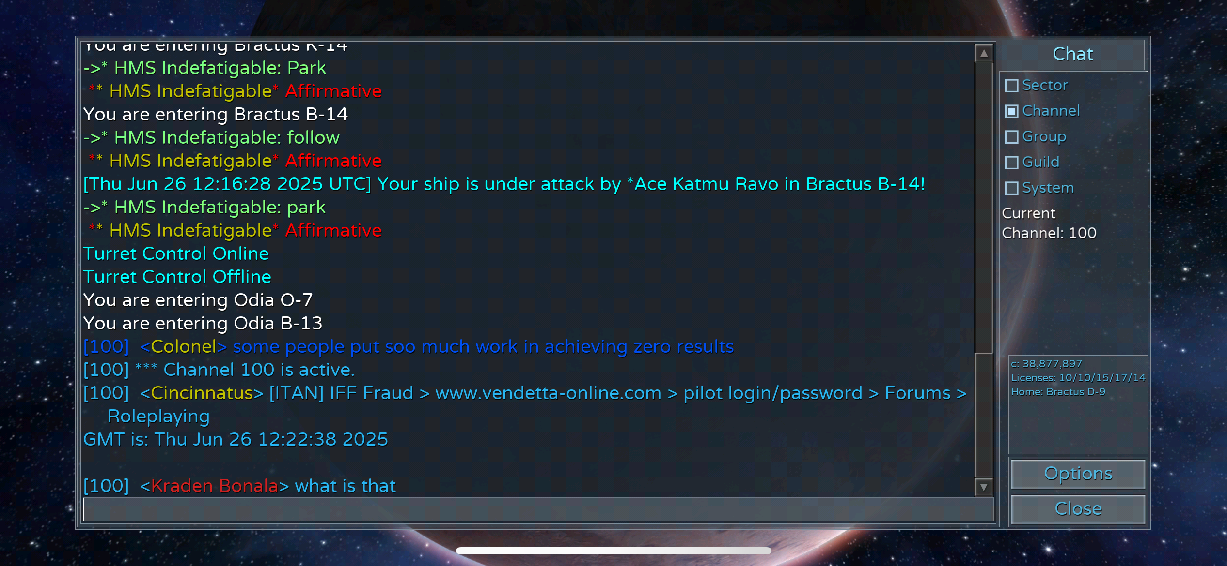Focus the chat message input field

pyautogui.click(x=538, y=509)
